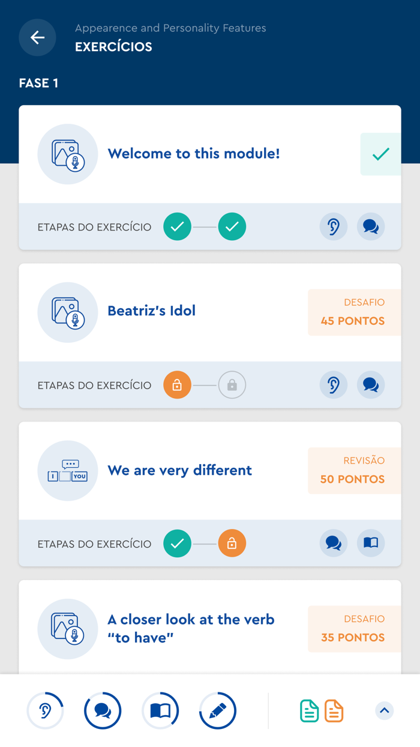
Task: Open the ear icon on Beatriz's Idol card
Action: click(x=334, y=385)
